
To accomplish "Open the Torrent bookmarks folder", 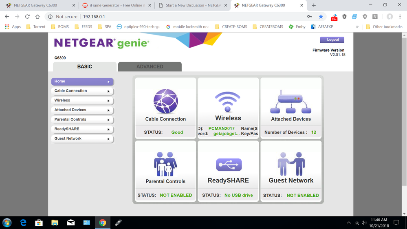I will click(36, 27).
